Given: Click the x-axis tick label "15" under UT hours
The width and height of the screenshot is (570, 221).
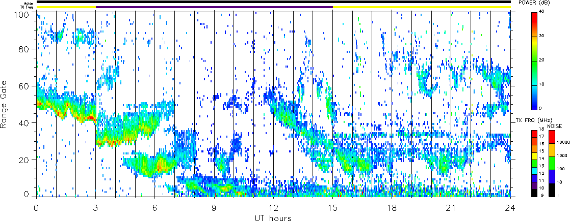Looking at the screenshot, I should pos(332,208).
